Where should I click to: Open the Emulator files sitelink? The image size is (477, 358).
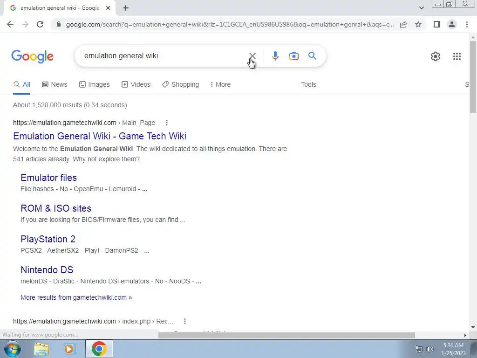[48, 178]
